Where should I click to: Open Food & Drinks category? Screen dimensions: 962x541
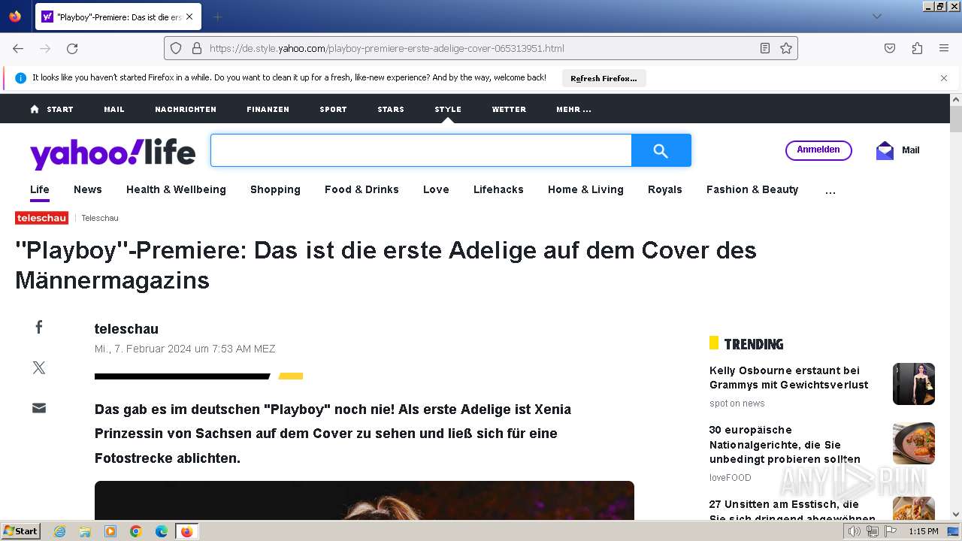pos(362,189)
